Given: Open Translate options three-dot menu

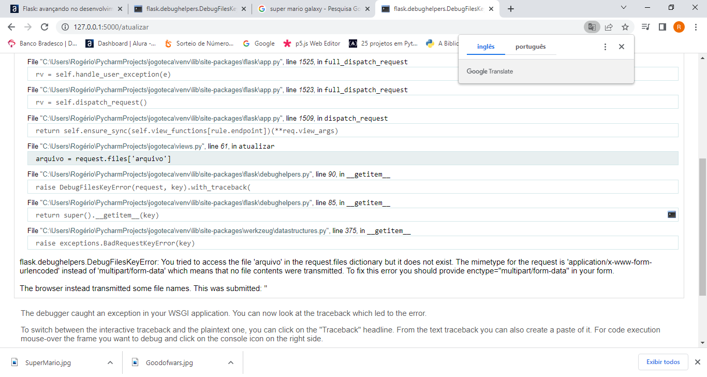Looking at the screenshot, I should pos(605,47).
